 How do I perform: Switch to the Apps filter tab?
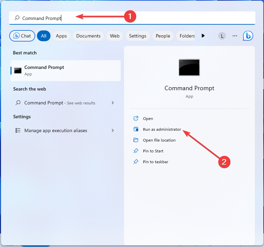61,36
